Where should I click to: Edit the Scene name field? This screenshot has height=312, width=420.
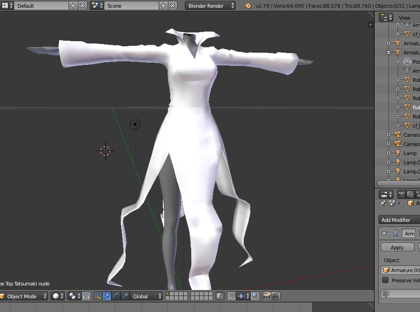(131, 5)
